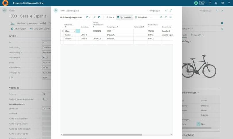Expand the Shopify menu chevron
Viewport: 233px width, 139px height.
tap(192, 29)
